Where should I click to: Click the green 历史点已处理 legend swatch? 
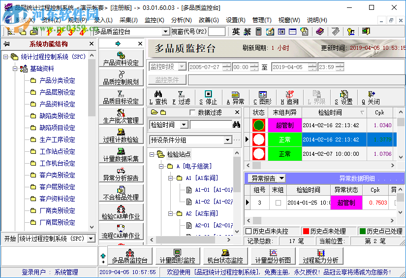[363, 231]
